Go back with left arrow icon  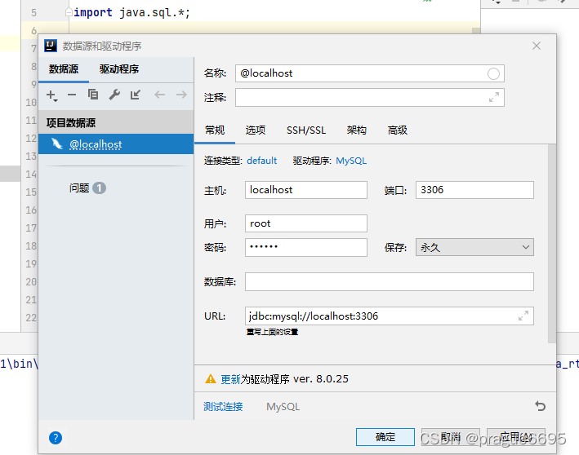click(159, 95)
